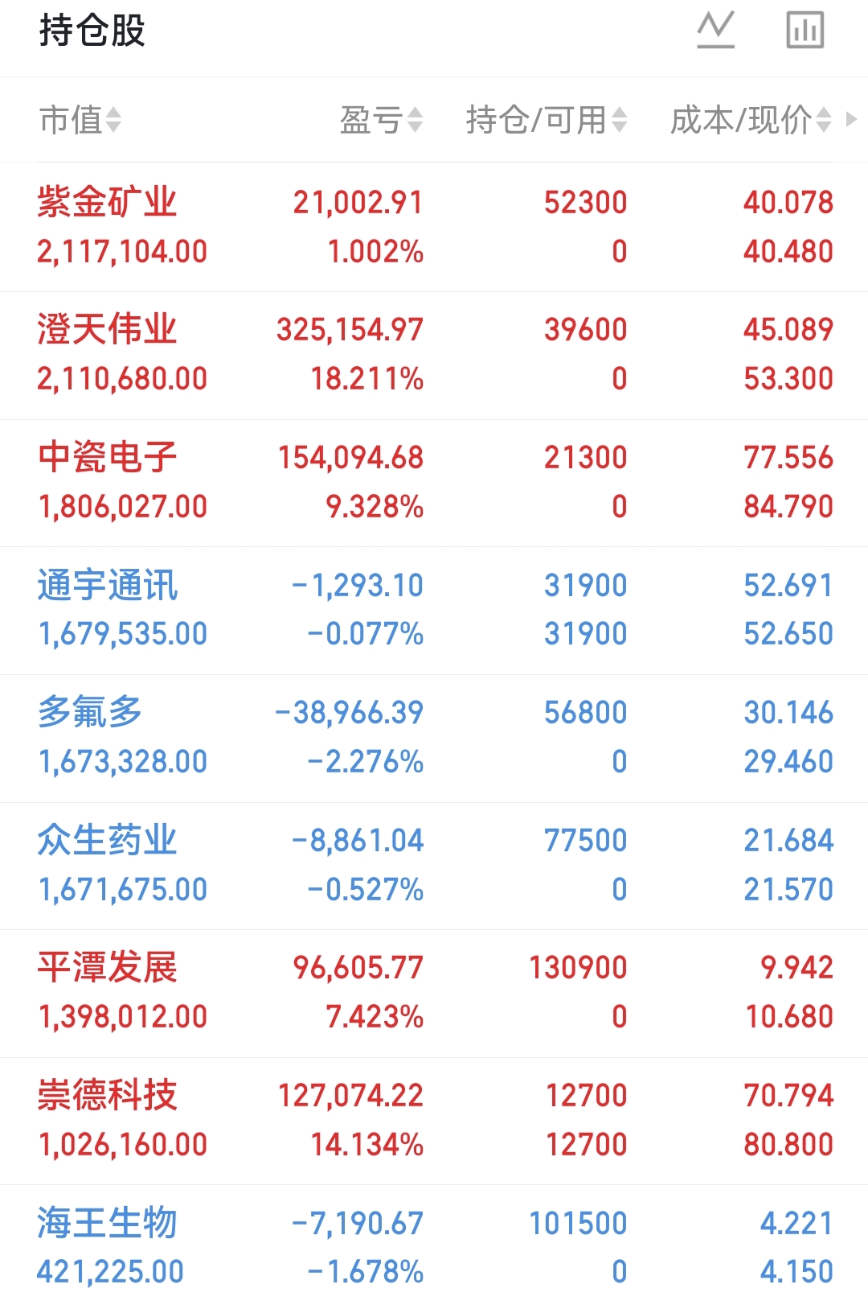
Task: Open 平潭发展 stock entry
Action: (434, 994)
